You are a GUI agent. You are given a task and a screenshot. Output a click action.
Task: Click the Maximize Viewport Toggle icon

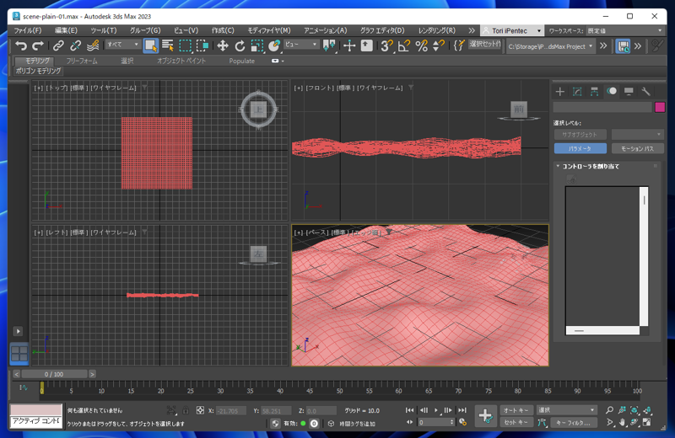[x=646, y=423]
